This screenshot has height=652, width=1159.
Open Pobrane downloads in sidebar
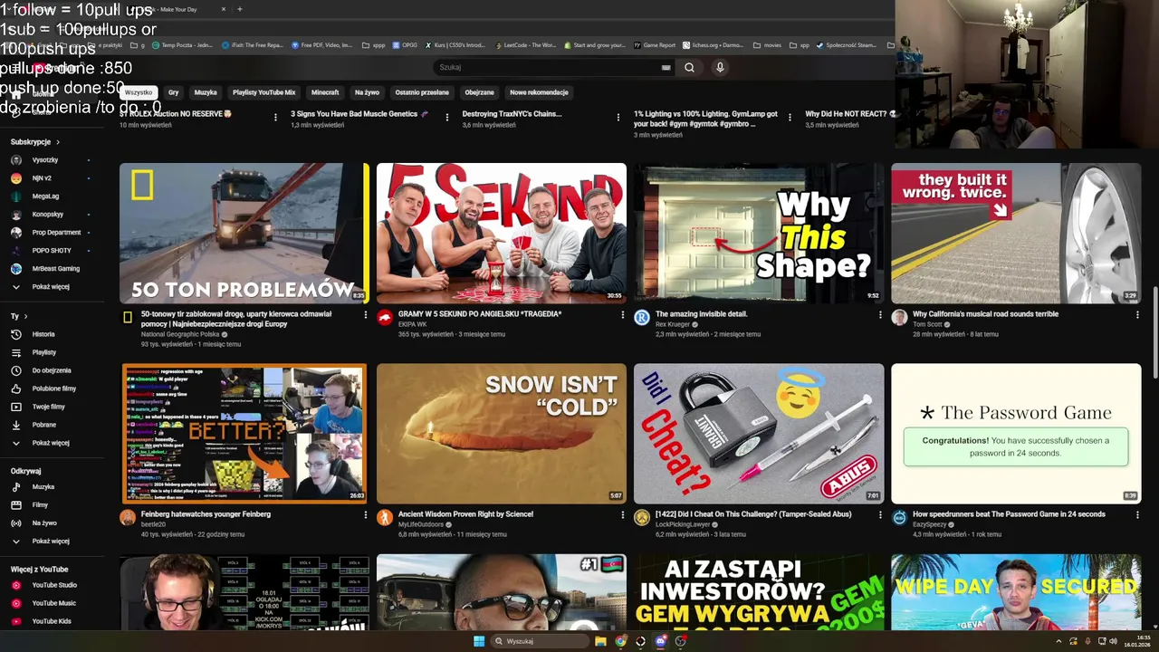click(44, 425)
